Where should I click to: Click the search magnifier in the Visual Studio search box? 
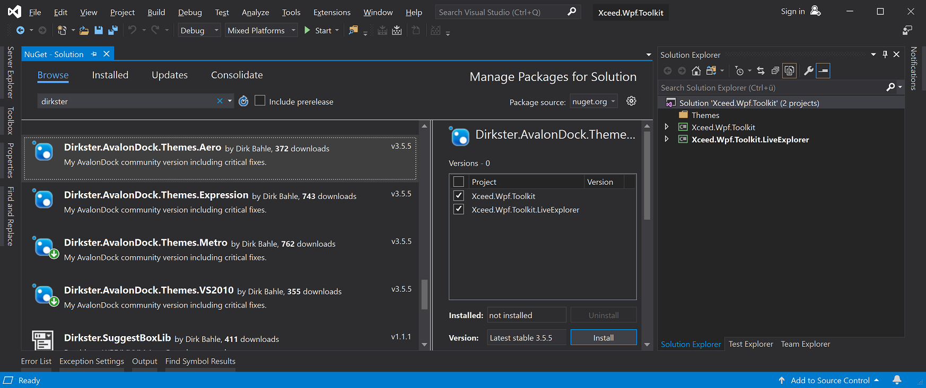(x=571, y=12)
